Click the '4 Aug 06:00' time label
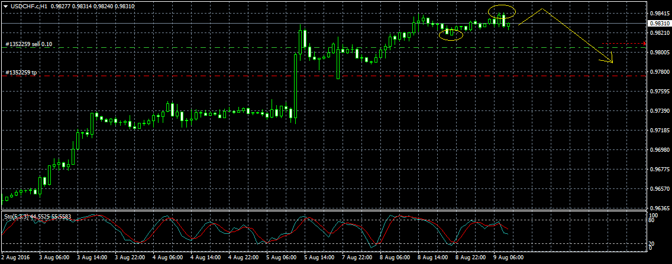The height and width of the screenshot is (264, 672). 169,258
